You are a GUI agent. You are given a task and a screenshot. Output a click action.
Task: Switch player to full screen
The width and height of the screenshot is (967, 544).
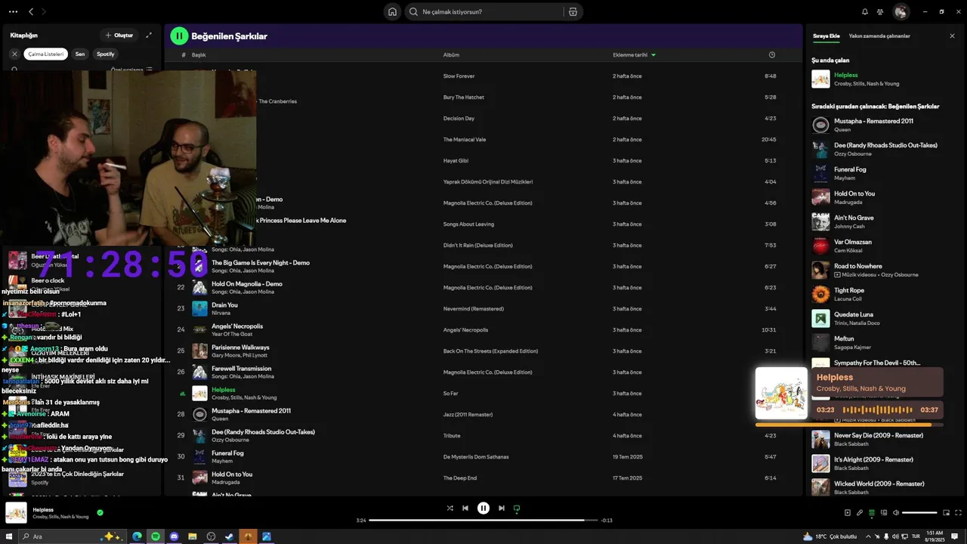[958, 512]
